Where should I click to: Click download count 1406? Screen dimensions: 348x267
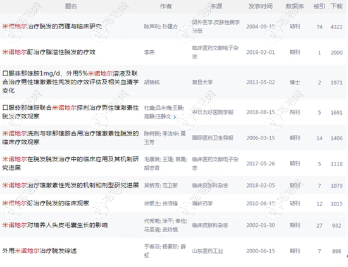click(337, 138)
